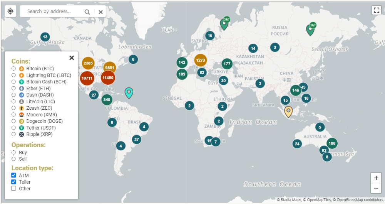Viewport: 385px width, 204px height.
Task: Open the 10711 cluster marker
Action: coord(87,78)
